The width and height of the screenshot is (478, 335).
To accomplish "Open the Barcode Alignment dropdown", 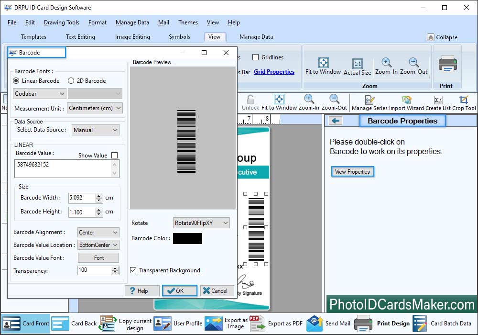I will [x=98, y=233].
